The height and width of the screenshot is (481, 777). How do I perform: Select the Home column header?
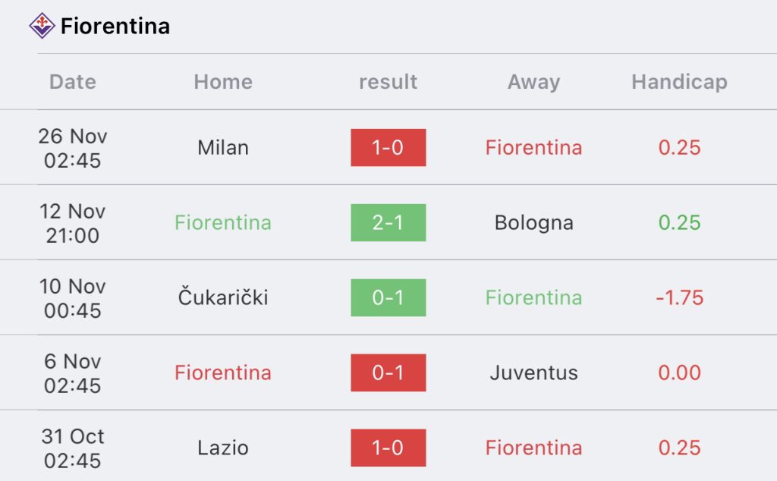click(223, 82)
